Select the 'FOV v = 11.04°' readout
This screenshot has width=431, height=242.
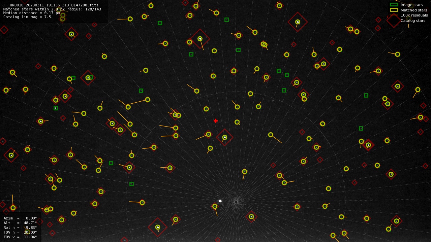coord(20,237)
